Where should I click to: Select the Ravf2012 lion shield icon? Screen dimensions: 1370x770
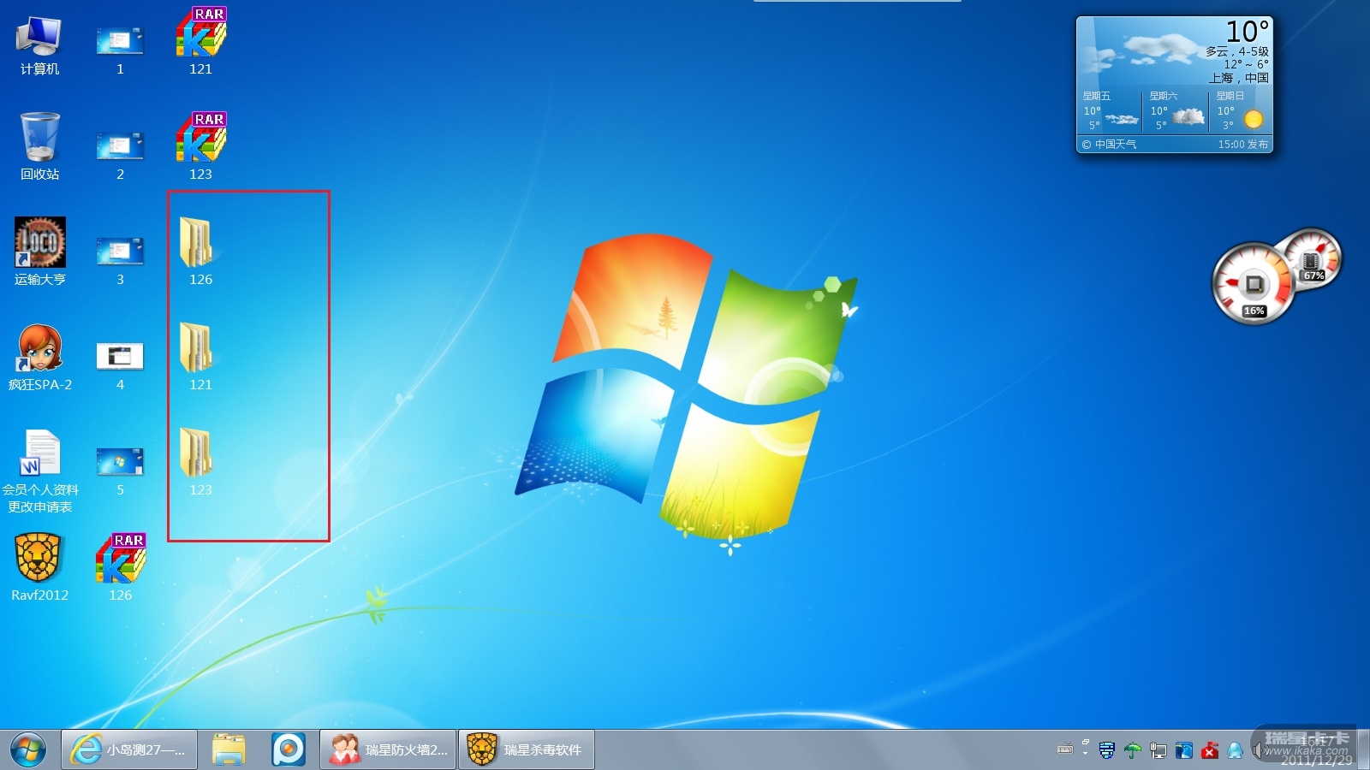pos(39,567)
